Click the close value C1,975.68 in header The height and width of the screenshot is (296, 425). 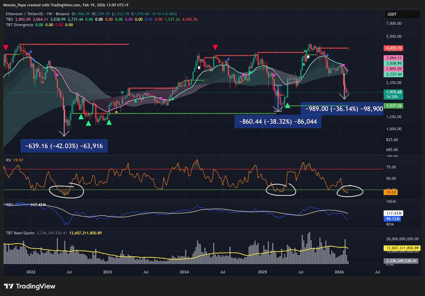[x=140, y=14]
